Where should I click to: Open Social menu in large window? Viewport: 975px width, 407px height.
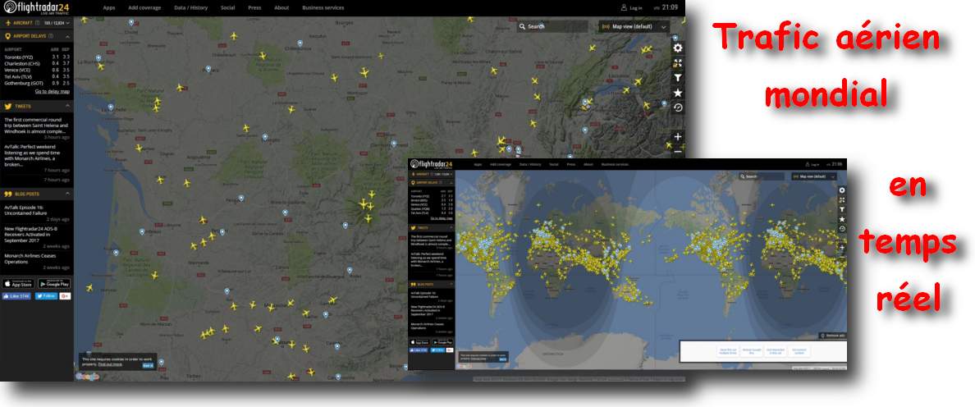point(227,8)
